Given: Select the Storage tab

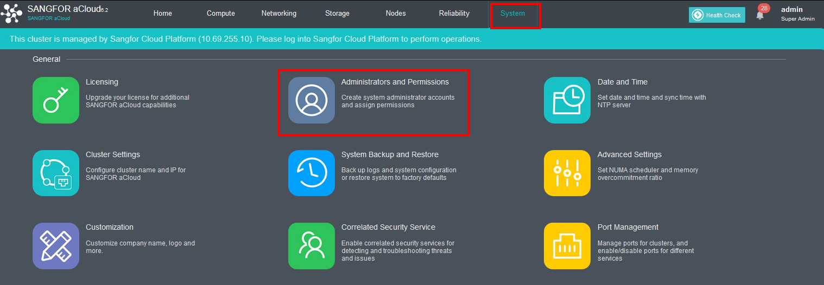Looking at the screenshot, I should [x=337, y=14].
